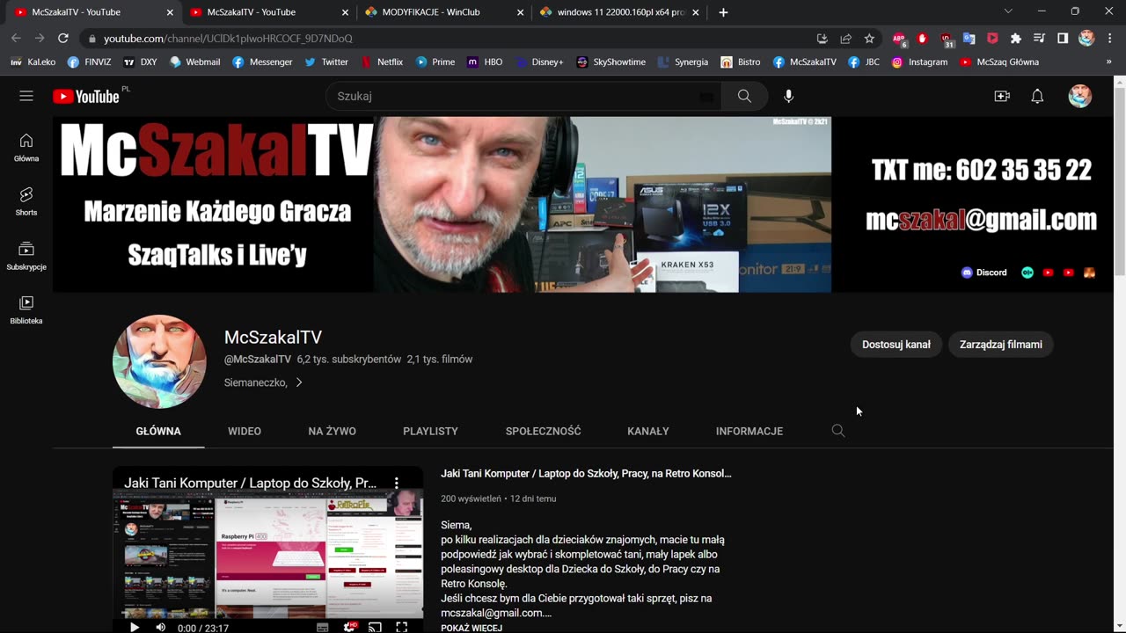Switch to the WIDEO tab
The height and width of the screenshot is (633, 1126).
pos(245,431)
